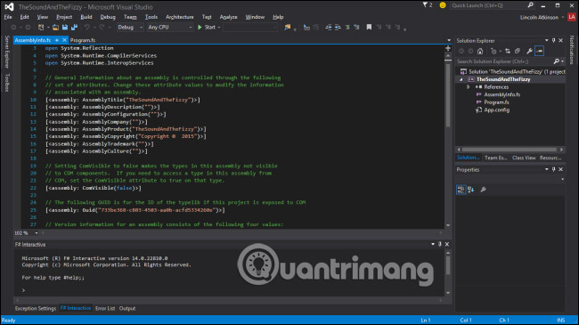Screen dimensions: 579x325
Task: Close the AssemblyInfo.fs editor tab
Action: pos(64,40)
